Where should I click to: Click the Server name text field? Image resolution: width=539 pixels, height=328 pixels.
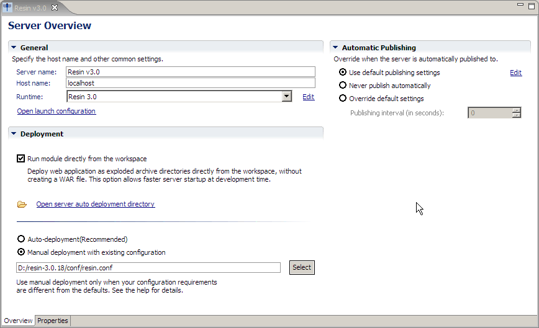coord(191,72)
